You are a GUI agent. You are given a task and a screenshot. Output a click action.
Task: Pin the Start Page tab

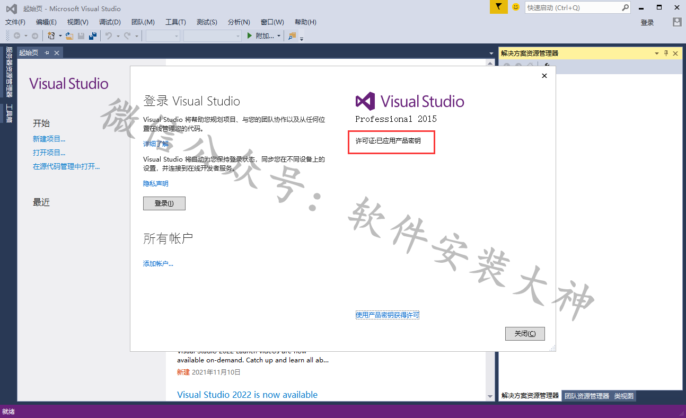point(47,52)
